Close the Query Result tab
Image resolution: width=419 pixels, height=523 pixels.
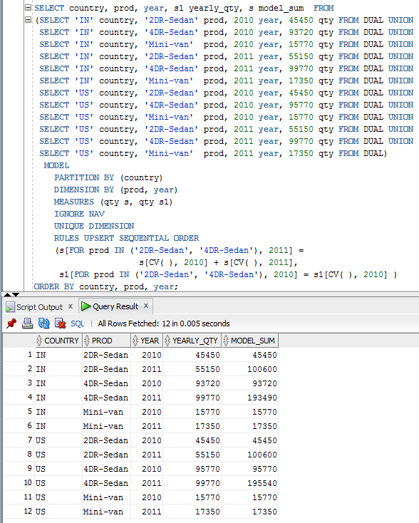(146, 306)
